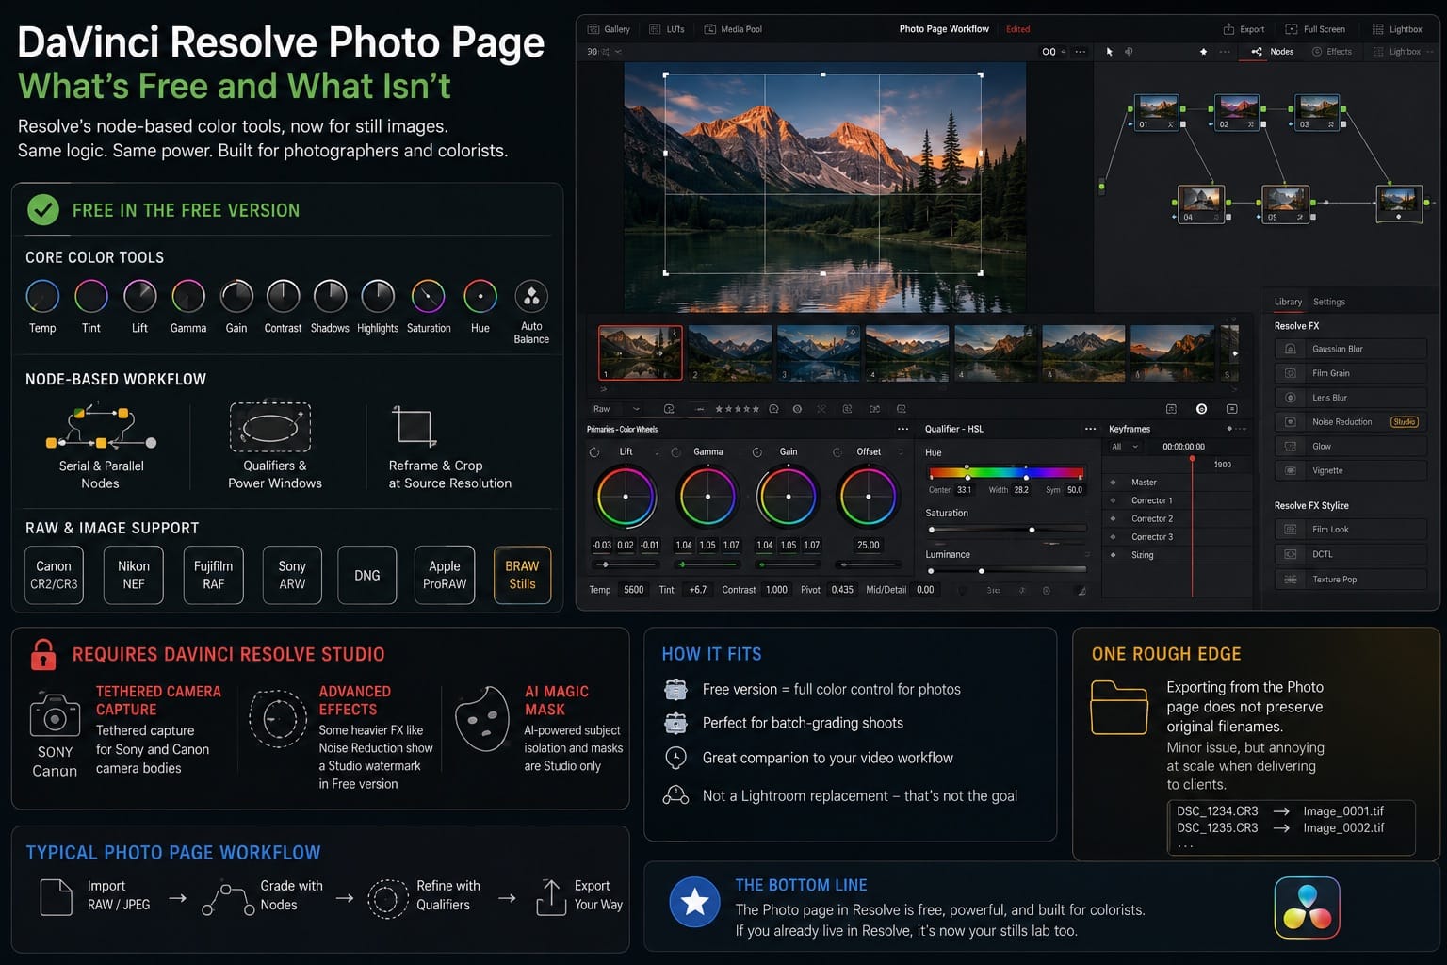Click the BRAW Stills format badge
Image resolution: width=1447 pixels, height=965 pixels.
[x=522, y=575]
